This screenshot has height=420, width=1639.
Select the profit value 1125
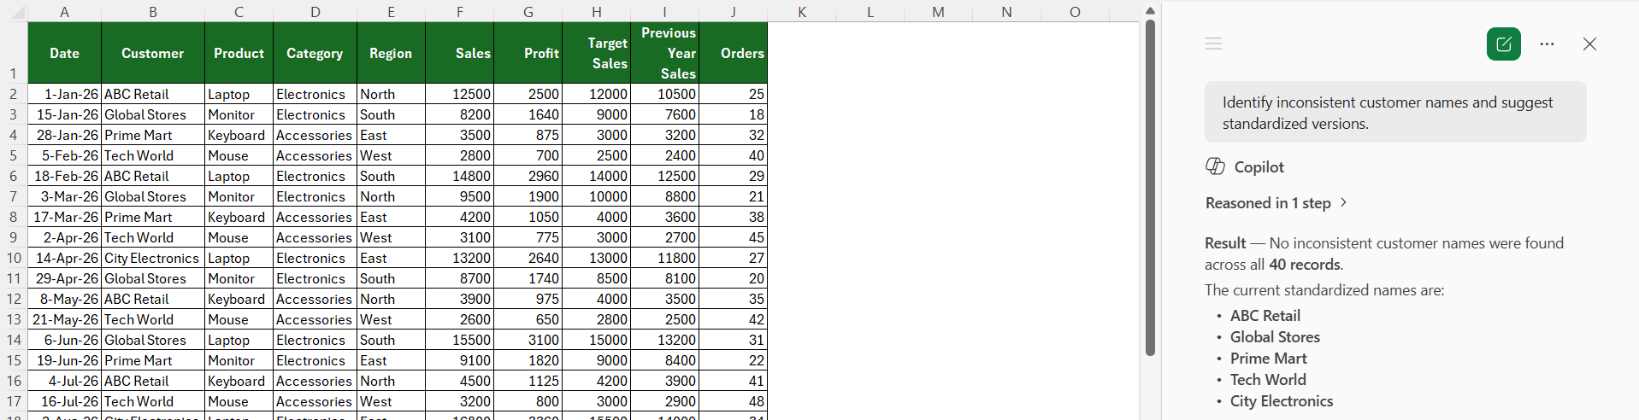coord(528,381)
